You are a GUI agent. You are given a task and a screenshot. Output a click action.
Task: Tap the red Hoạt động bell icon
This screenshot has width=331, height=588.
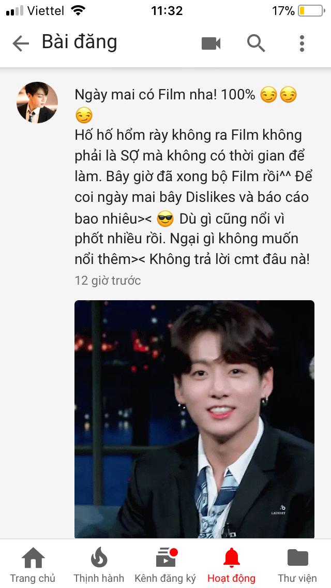tap(231, 557)
